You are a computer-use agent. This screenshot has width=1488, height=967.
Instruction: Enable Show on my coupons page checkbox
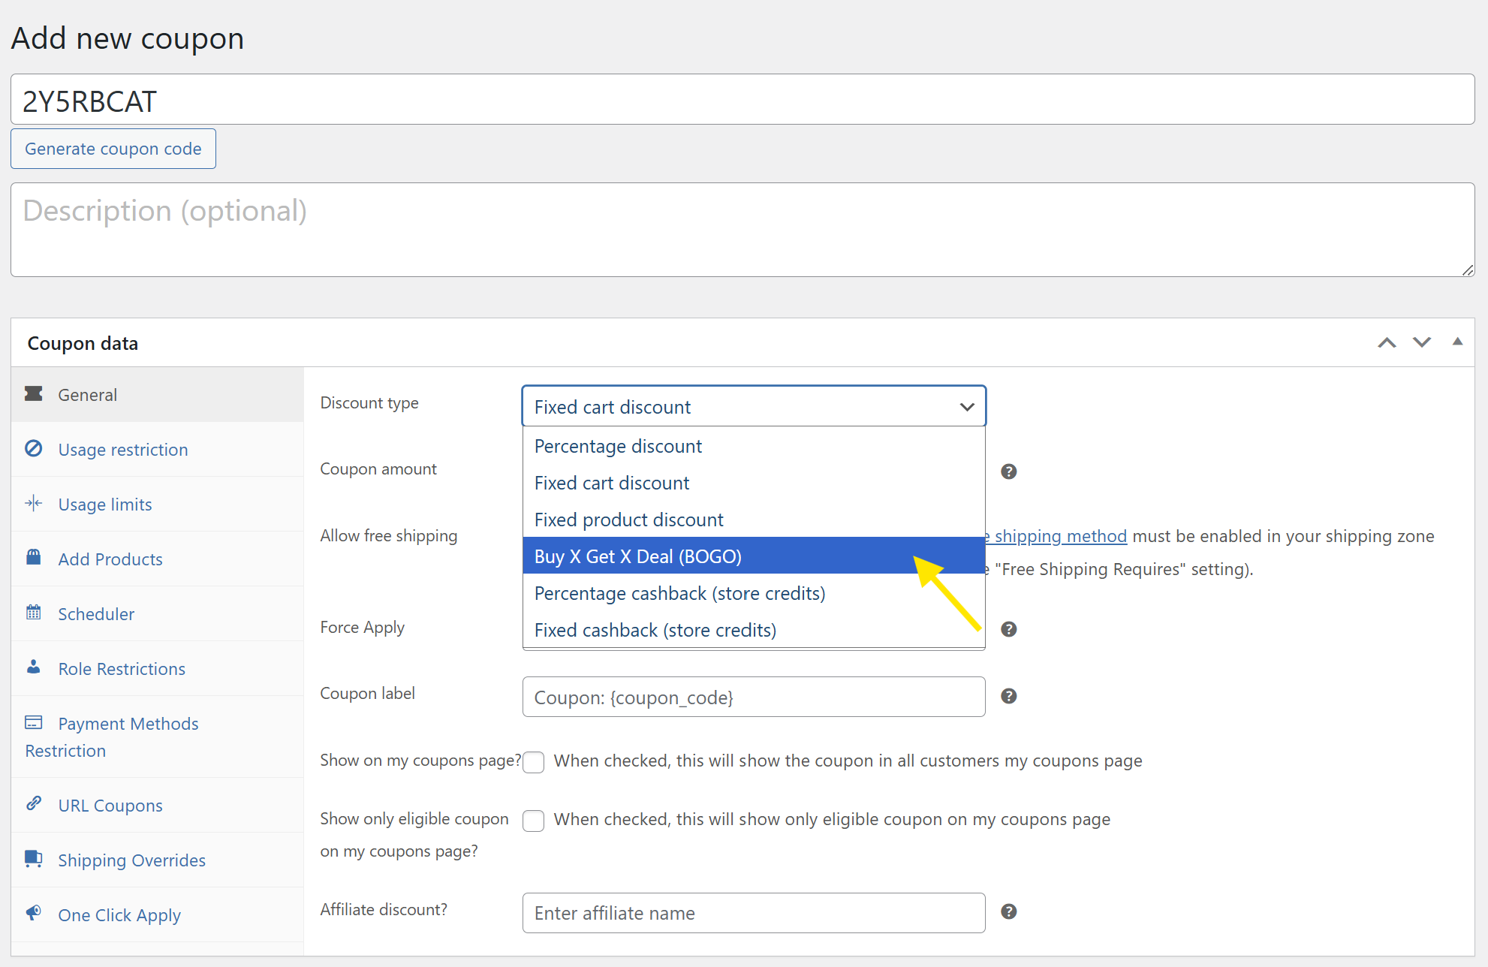534,762
